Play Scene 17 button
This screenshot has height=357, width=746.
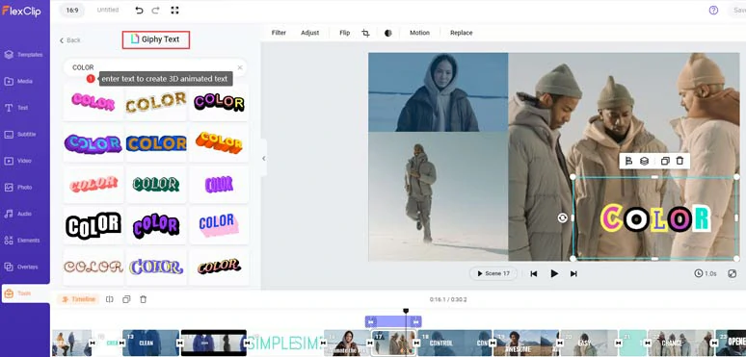coord(493,273)
